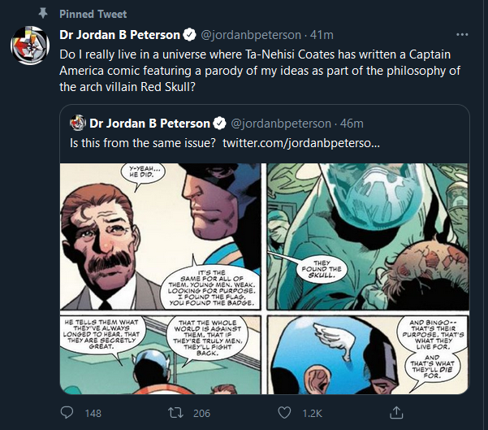
Task: Click the small avatar in the quoted tweet
Action: (x=78, y=123)
